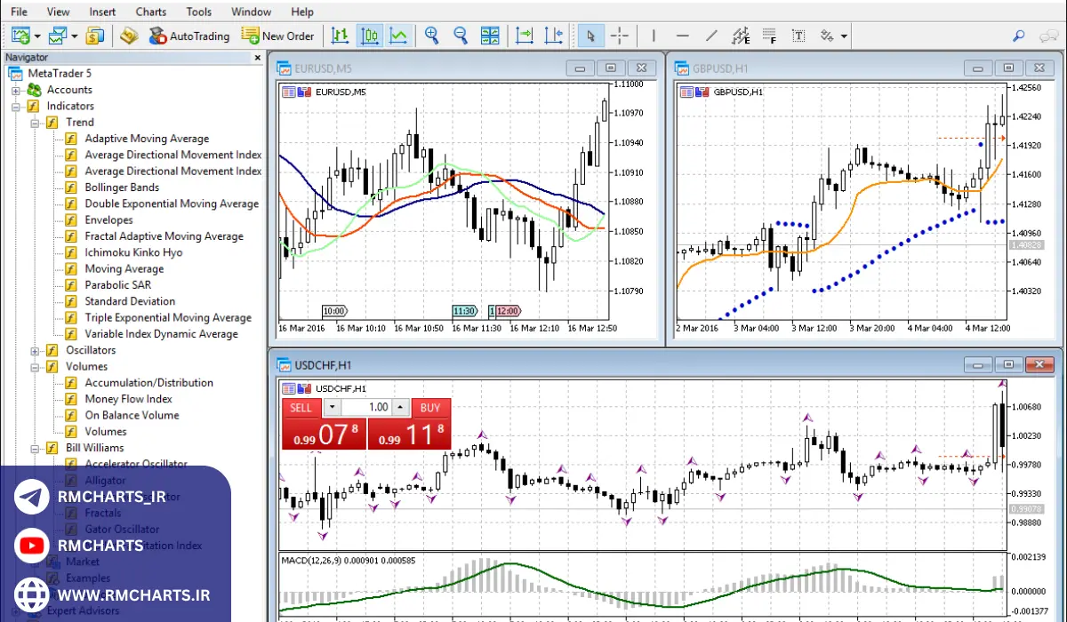Switch chart to candlesticks view
The width and height of the screenshot is (1067, 622).
click(x=370, y=36)
